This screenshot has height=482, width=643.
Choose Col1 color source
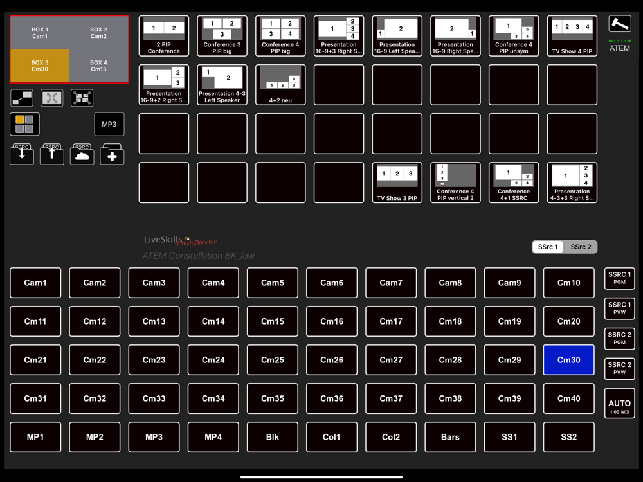[332, 437]
